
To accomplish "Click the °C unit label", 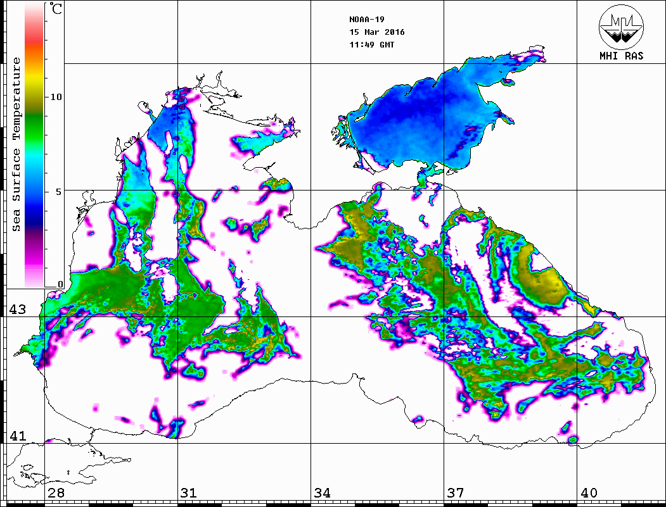I will coord(55,8).
